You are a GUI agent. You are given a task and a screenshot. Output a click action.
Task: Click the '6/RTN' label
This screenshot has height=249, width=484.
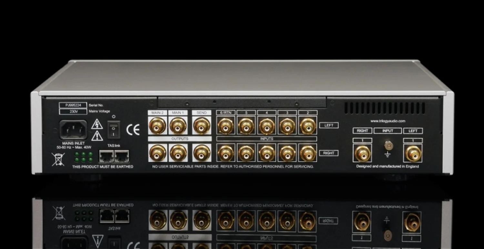226,113
